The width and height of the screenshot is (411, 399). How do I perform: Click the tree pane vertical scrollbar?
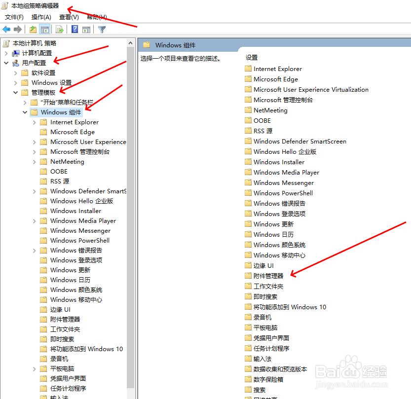[130, 197]
